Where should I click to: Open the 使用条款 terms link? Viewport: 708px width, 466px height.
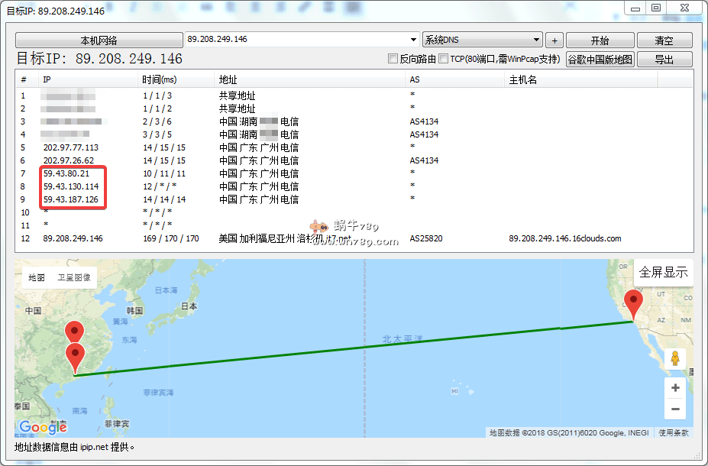coord(672,432)
